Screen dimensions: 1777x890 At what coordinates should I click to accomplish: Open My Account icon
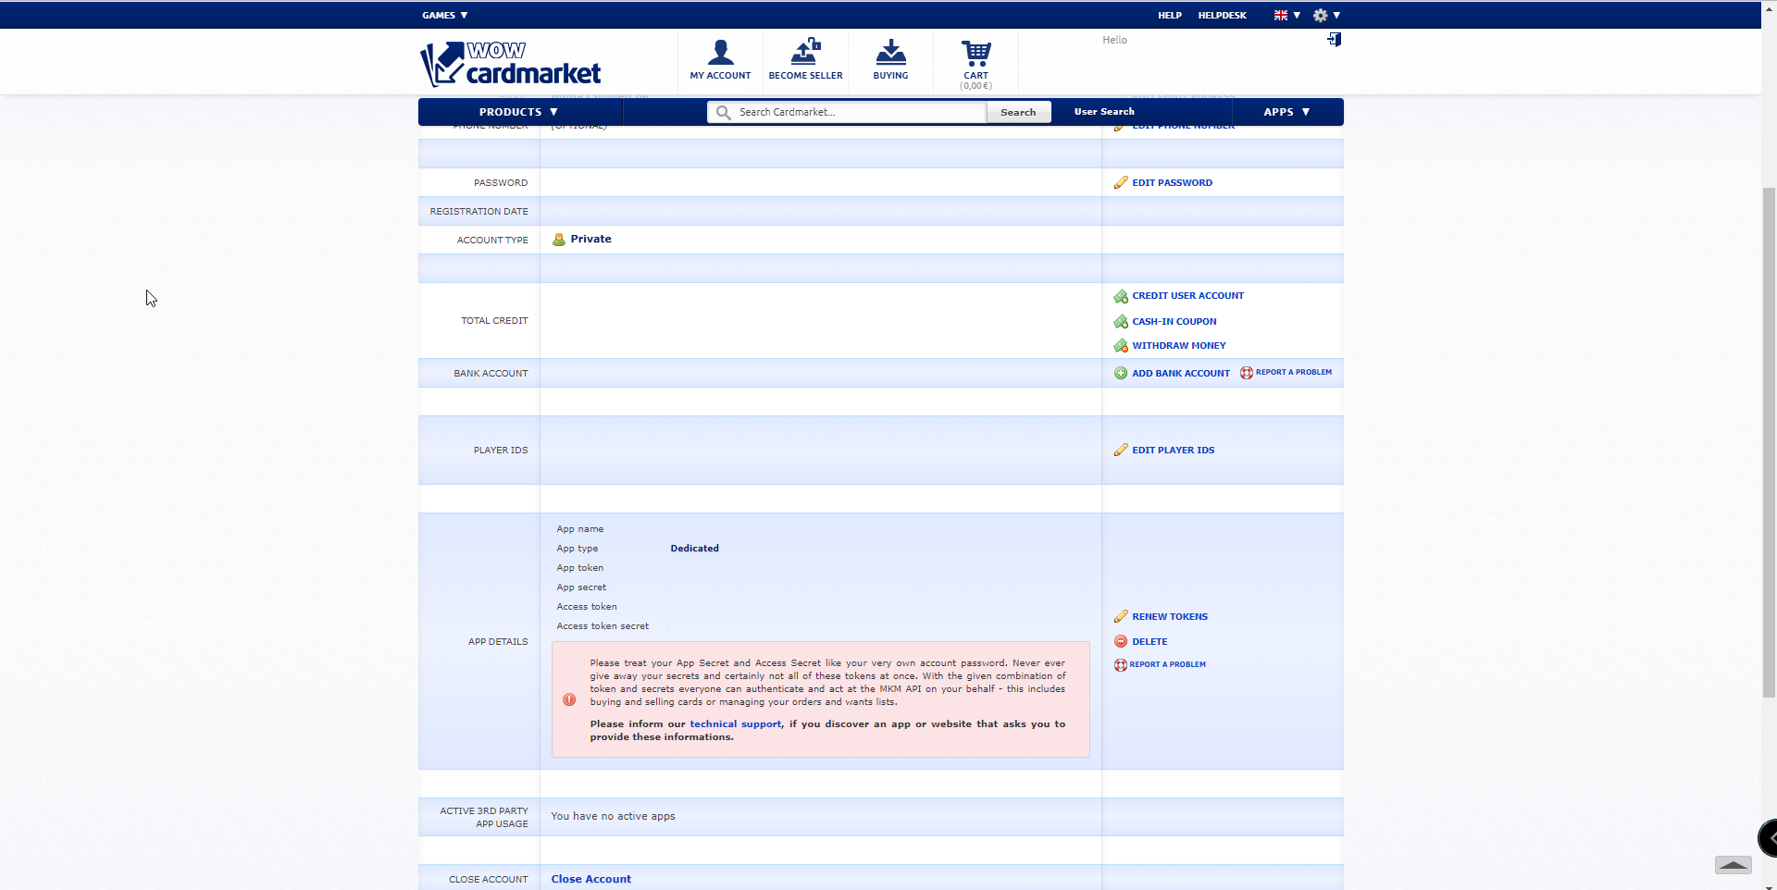[x=720, y=52]
